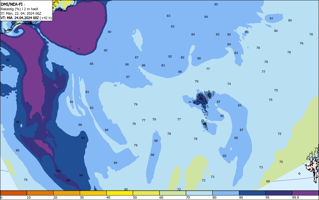The height and width of the screenshot is (200, 319).
Task: Click the Shetland Islands outline
Action: coord(313,165)
